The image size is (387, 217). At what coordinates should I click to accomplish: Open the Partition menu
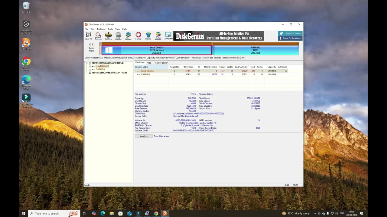[101, 29]
